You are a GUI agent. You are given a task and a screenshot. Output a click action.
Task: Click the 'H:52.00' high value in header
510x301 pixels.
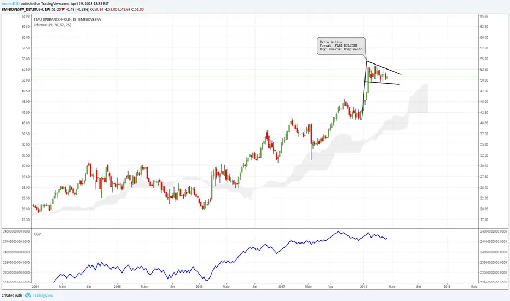coord(111,9)
